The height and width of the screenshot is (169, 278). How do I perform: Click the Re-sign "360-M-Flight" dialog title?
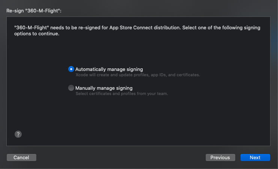tap(34, 11)
